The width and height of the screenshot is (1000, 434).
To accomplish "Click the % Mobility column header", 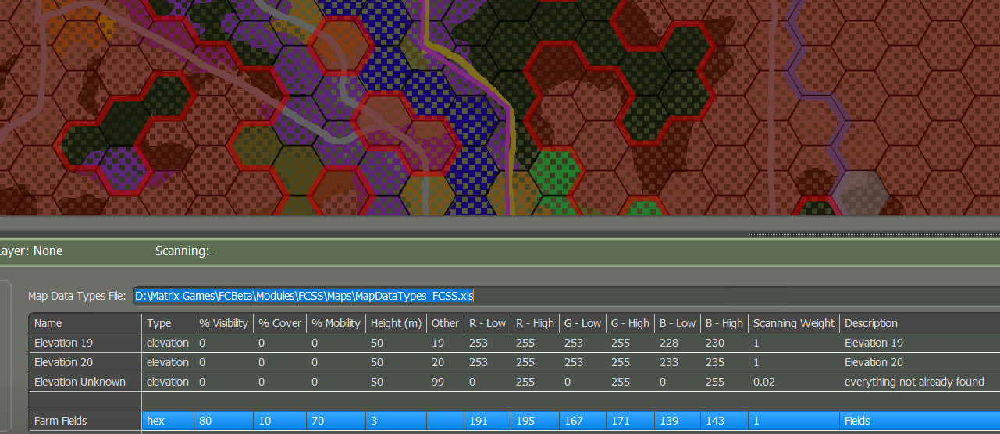I will [336, 323].
